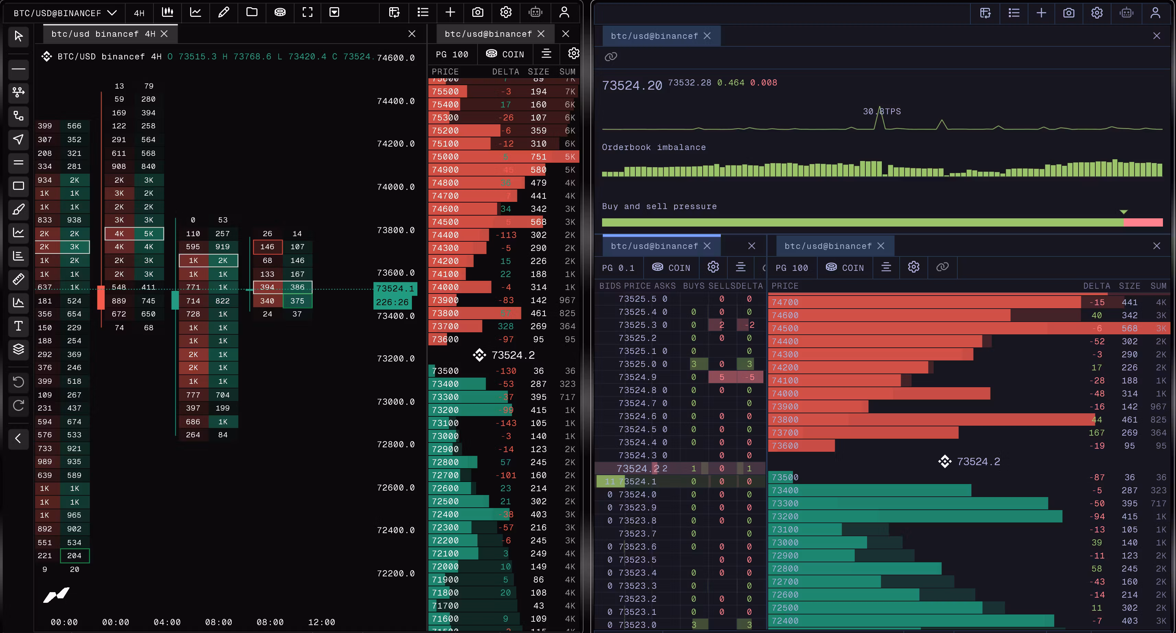This screenshot has height=633, width=1176.
Task: Click the undo arrow icon
Action: point(18,382)
